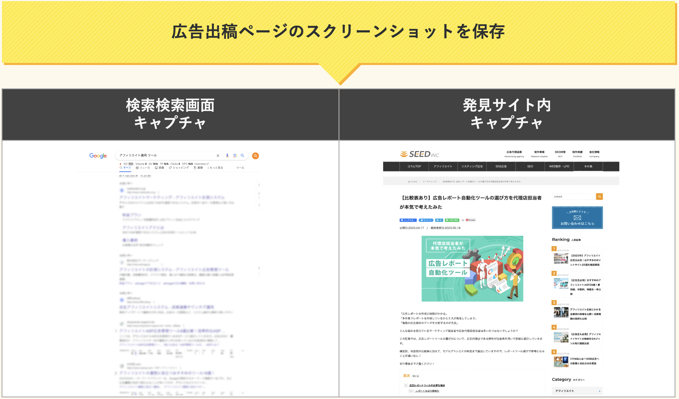This screenshot has width=679, height=399.
Task: Collapse the 目次 with the 閉じる toggle
Action: (416, 376)
